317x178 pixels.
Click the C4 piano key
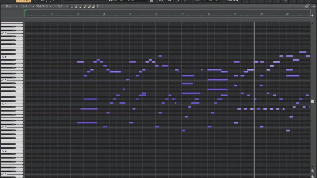[12, 104]
